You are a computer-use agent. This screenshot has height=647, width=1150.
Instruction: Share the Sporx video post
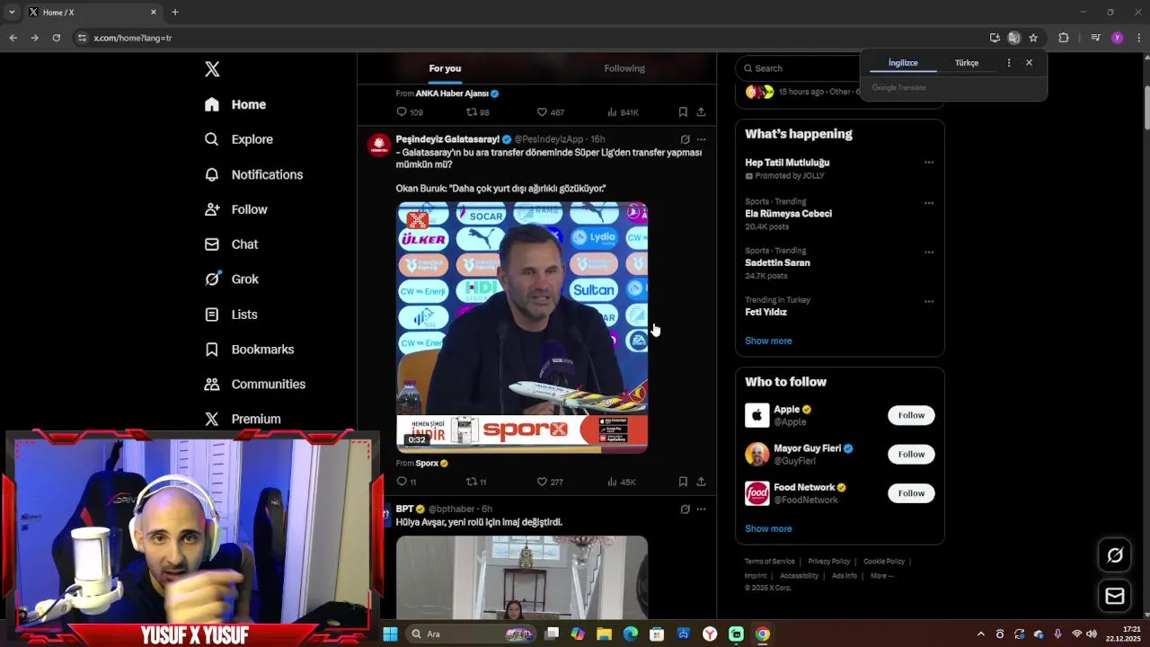701,482
